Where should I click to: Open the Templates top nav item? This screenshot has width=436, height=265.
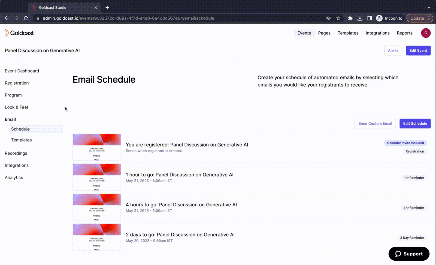pyautogui.click(x=348, y=33)
